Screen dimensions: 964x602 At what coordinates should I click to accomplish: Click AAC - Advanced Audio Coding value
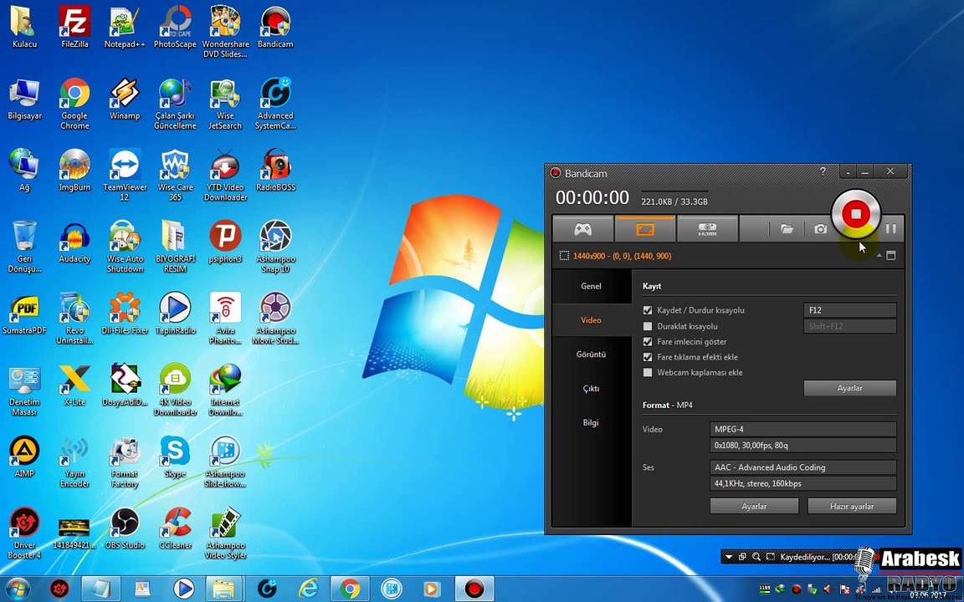803,467
